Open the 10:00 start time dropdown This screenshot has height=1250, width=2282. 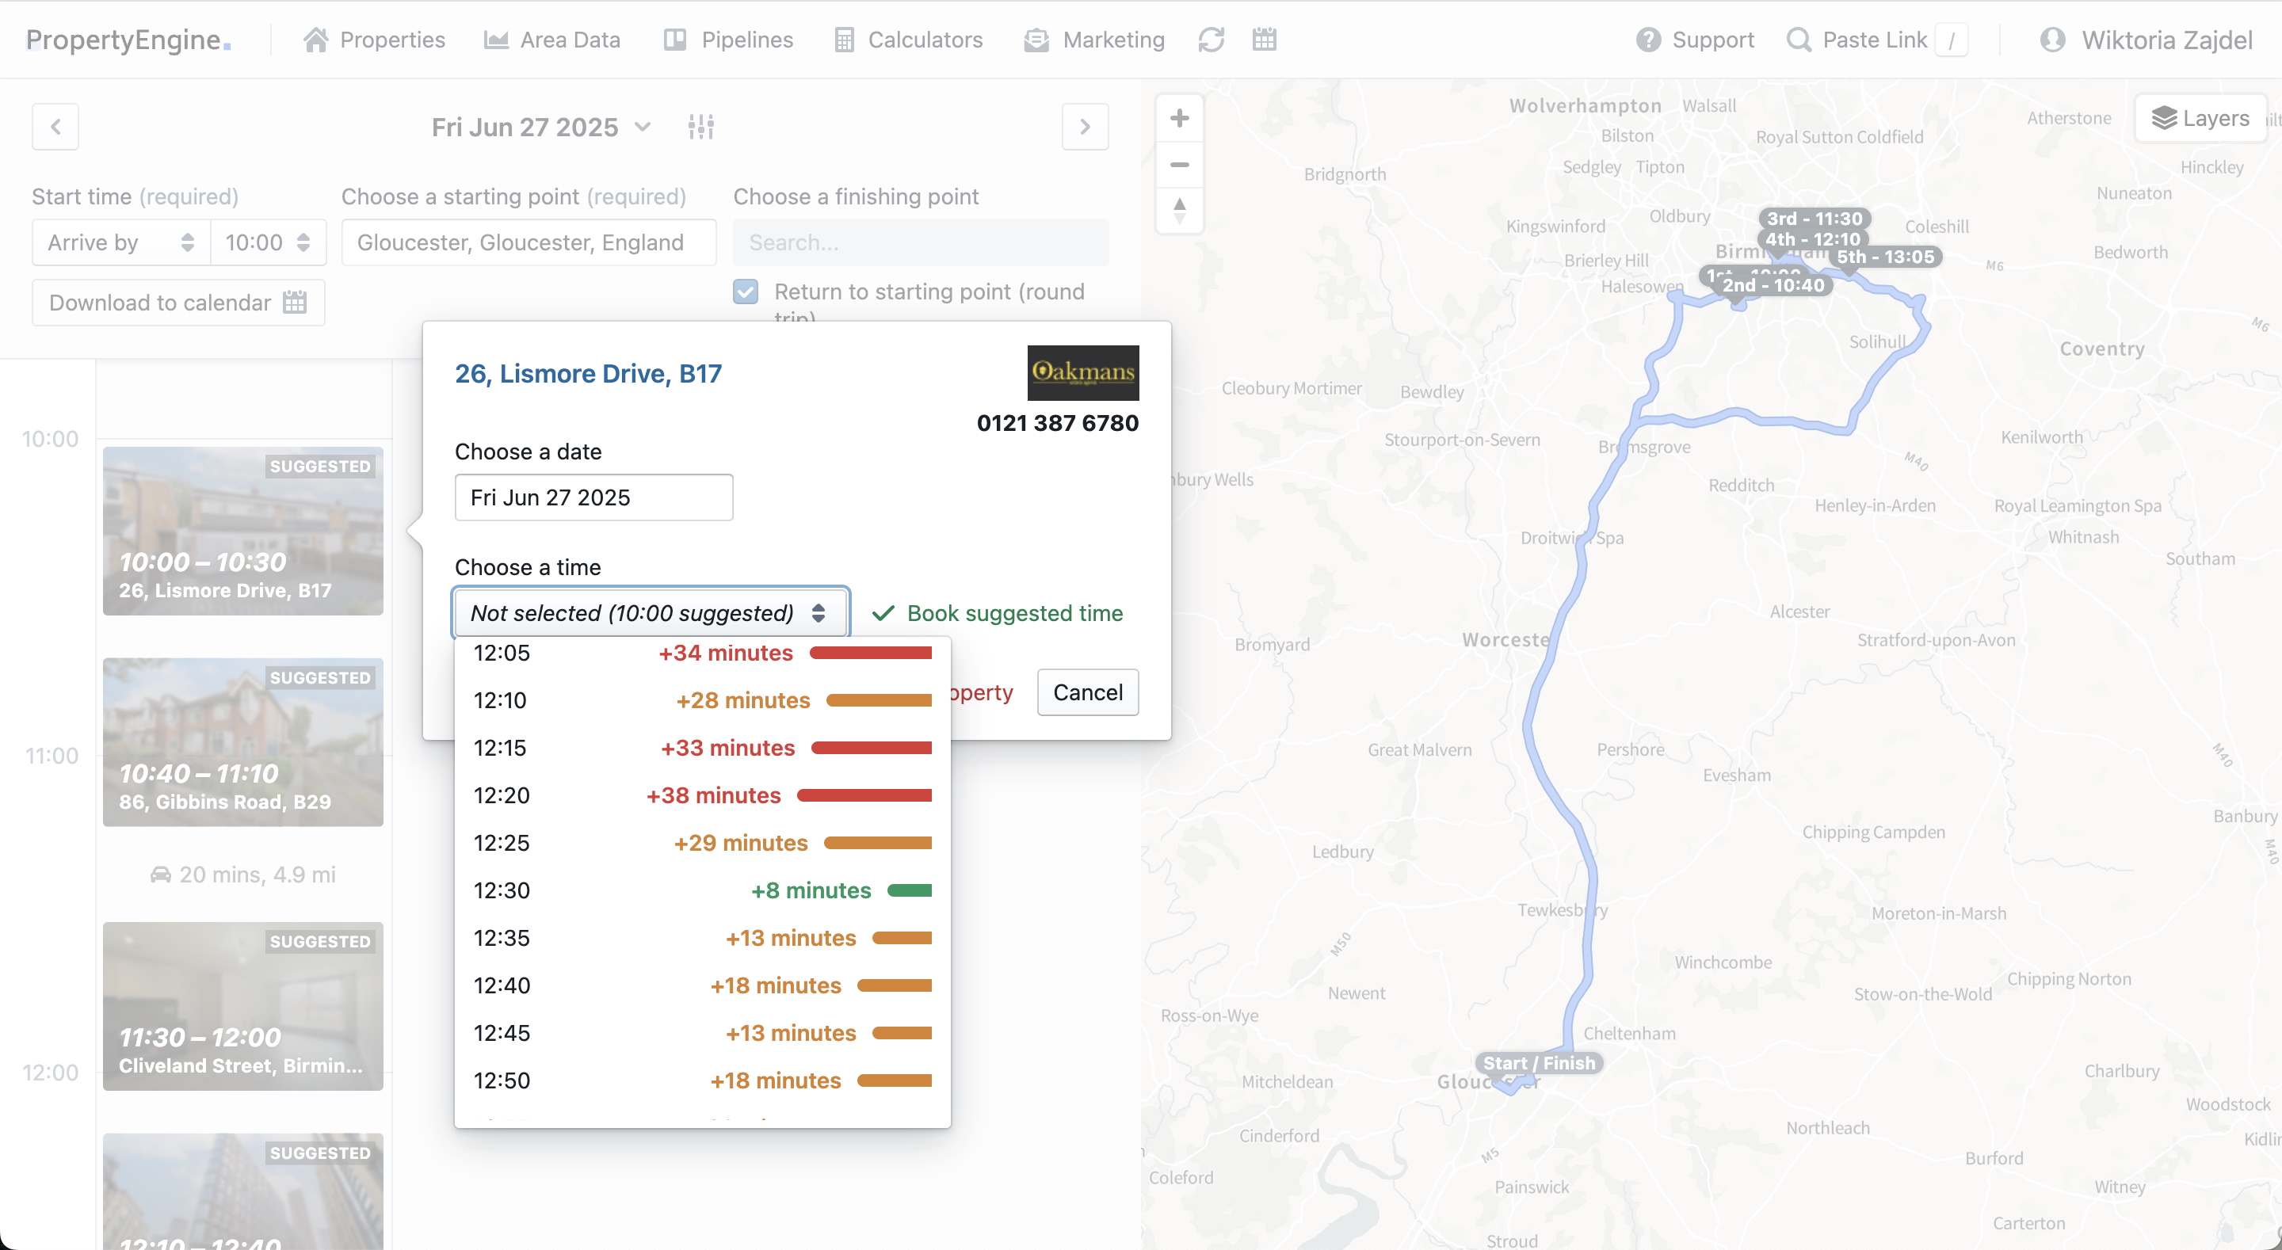269,242
